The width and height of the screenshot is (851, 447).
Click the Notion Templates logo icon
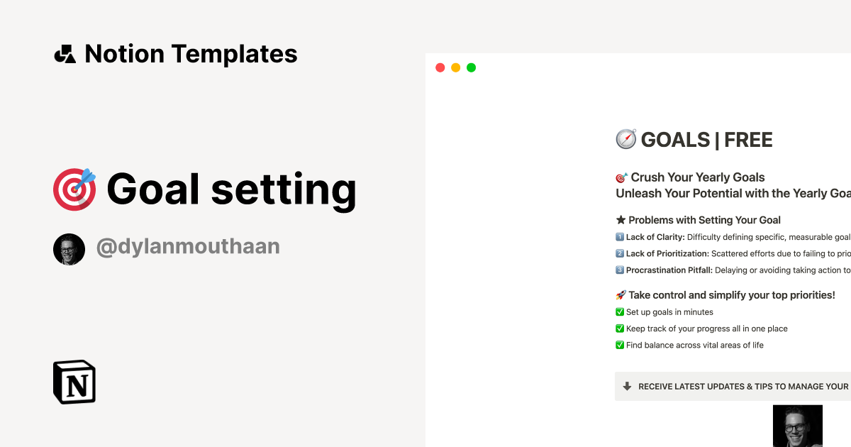pos(65,53)
